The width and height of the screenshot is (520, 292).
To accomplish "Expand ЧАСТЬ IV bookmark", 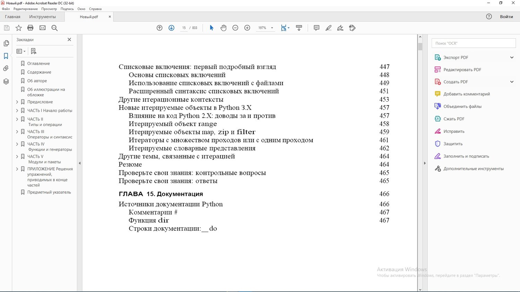I will (x=17, y=144).
